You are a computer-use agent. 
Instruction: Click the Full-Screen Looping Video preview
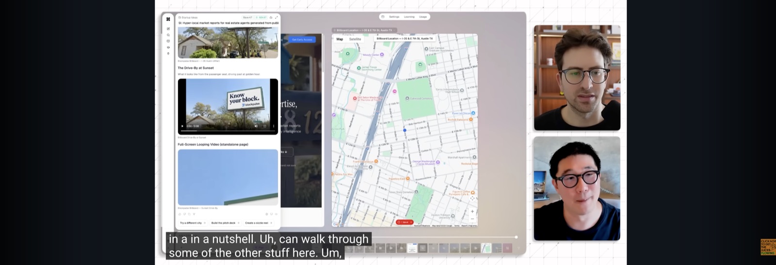coord(228,177)
